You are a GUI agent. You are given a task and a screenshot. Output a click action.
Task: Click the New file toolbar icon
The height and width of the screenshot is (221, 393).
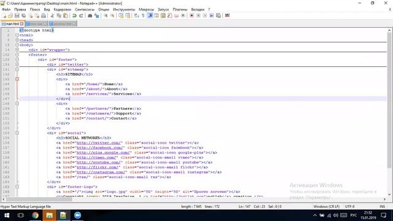click(4, 15)
